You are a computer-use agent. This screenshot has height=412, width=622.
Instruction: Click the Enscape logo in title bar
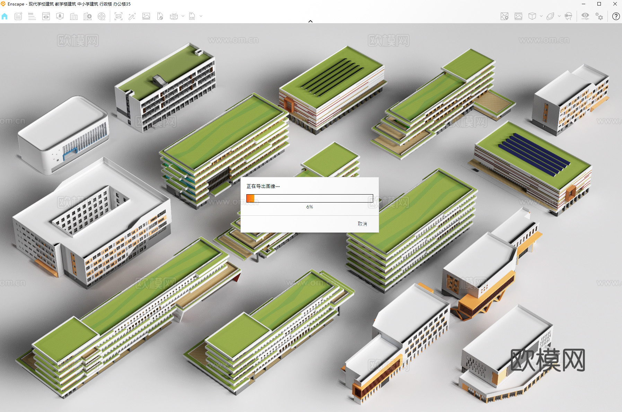pos(3,4)
